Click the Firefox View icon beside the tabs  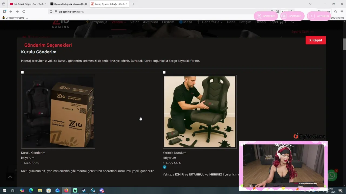coord(4,4)
